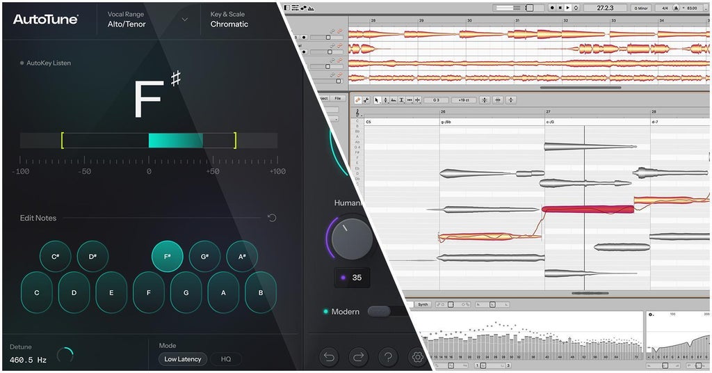This screenshot has width=712, height=373.
Task: Open Key & Scale Chromatic selector
Action: (x=229, y=19)
